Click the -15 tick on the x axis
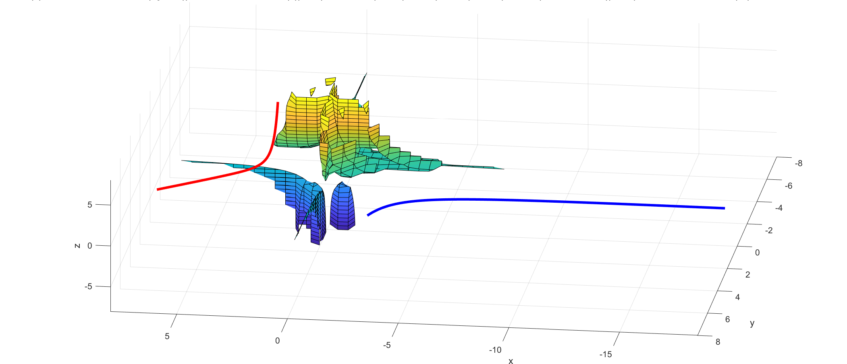Screen dimensions: 847x364 605,354
